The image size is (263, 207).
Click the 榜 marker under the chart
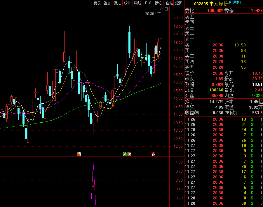click(x=129, y=154)
